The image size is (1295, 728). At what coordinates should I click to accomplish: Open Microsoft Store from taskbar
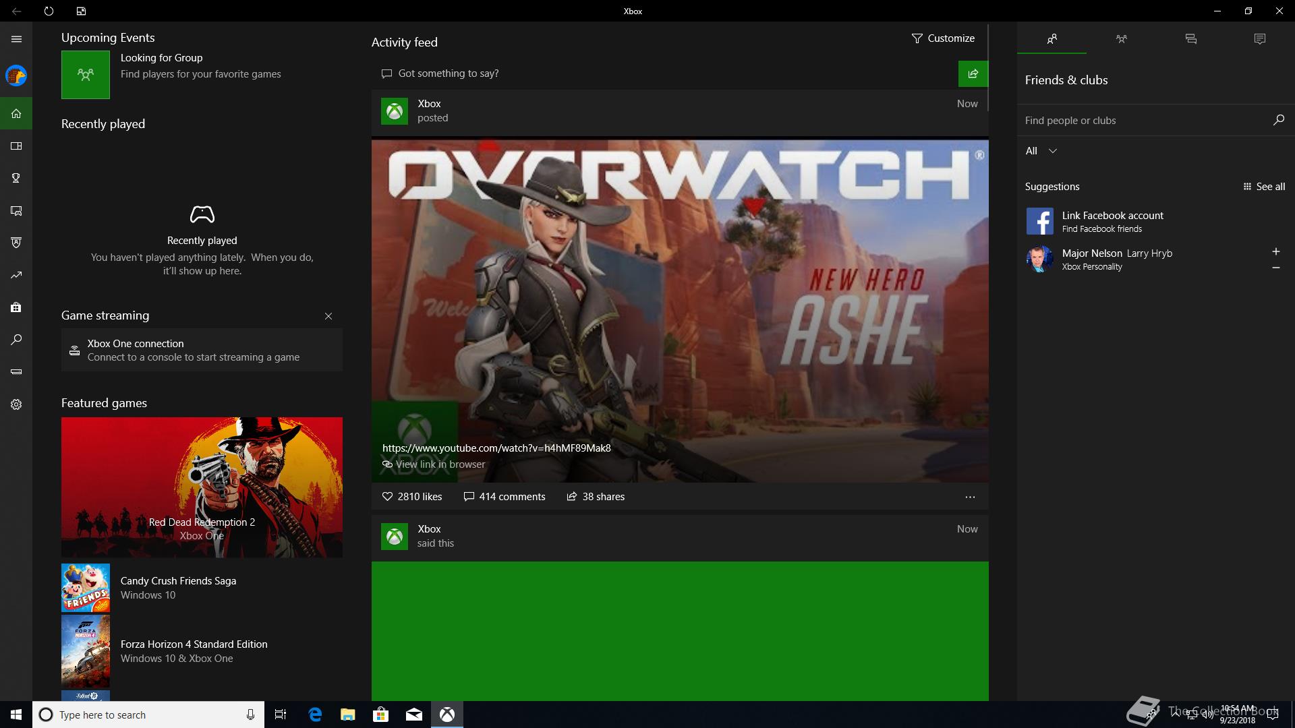380,715
